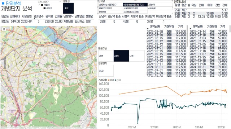Select the 45분 시청역 cell
The height and width of the screenshot is (129, 231).
pos(126,21)
